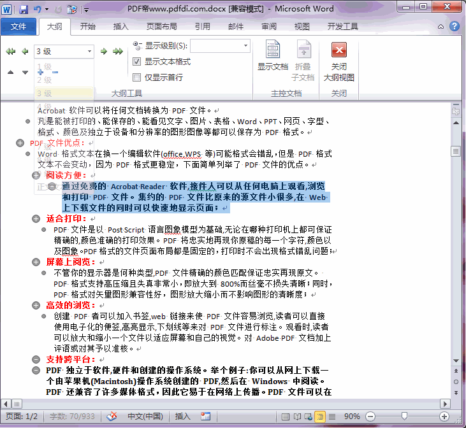The height and width of the screenshot is (428, 466).
Task: Open the Undo history dropdown arrow
Action: pyautogui.click(x=47, y=10)
